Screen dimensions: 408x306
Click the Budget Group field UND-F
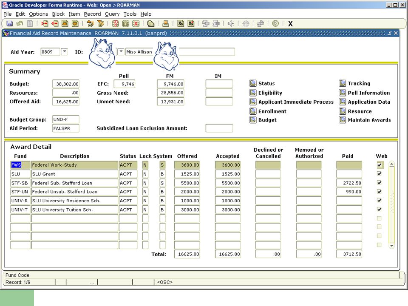[x=66, y=119]
